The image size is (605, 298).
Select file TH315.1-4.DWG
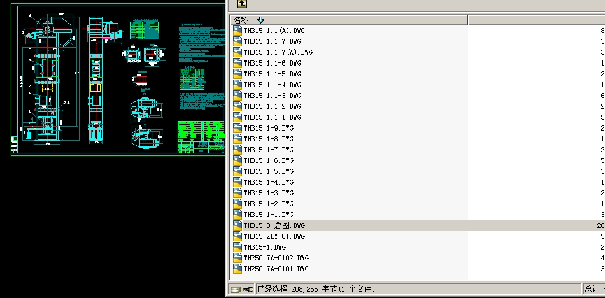(x=269, y=182)
